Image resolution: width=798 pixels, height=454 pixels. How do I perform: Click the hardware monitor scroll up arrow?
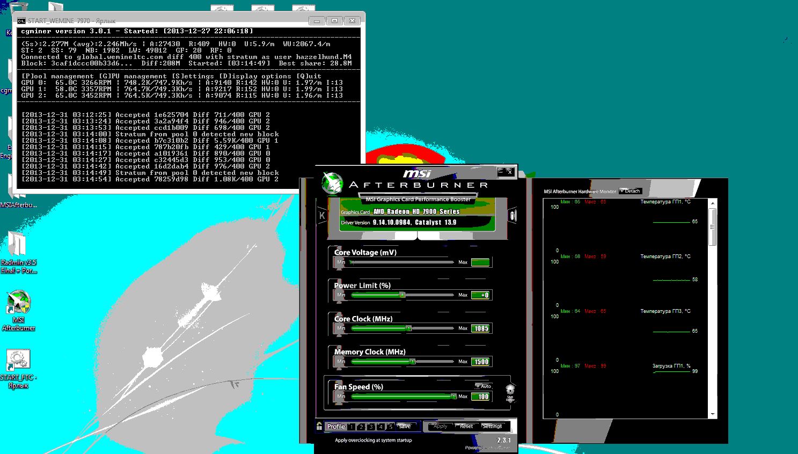(x=713, y=203)
